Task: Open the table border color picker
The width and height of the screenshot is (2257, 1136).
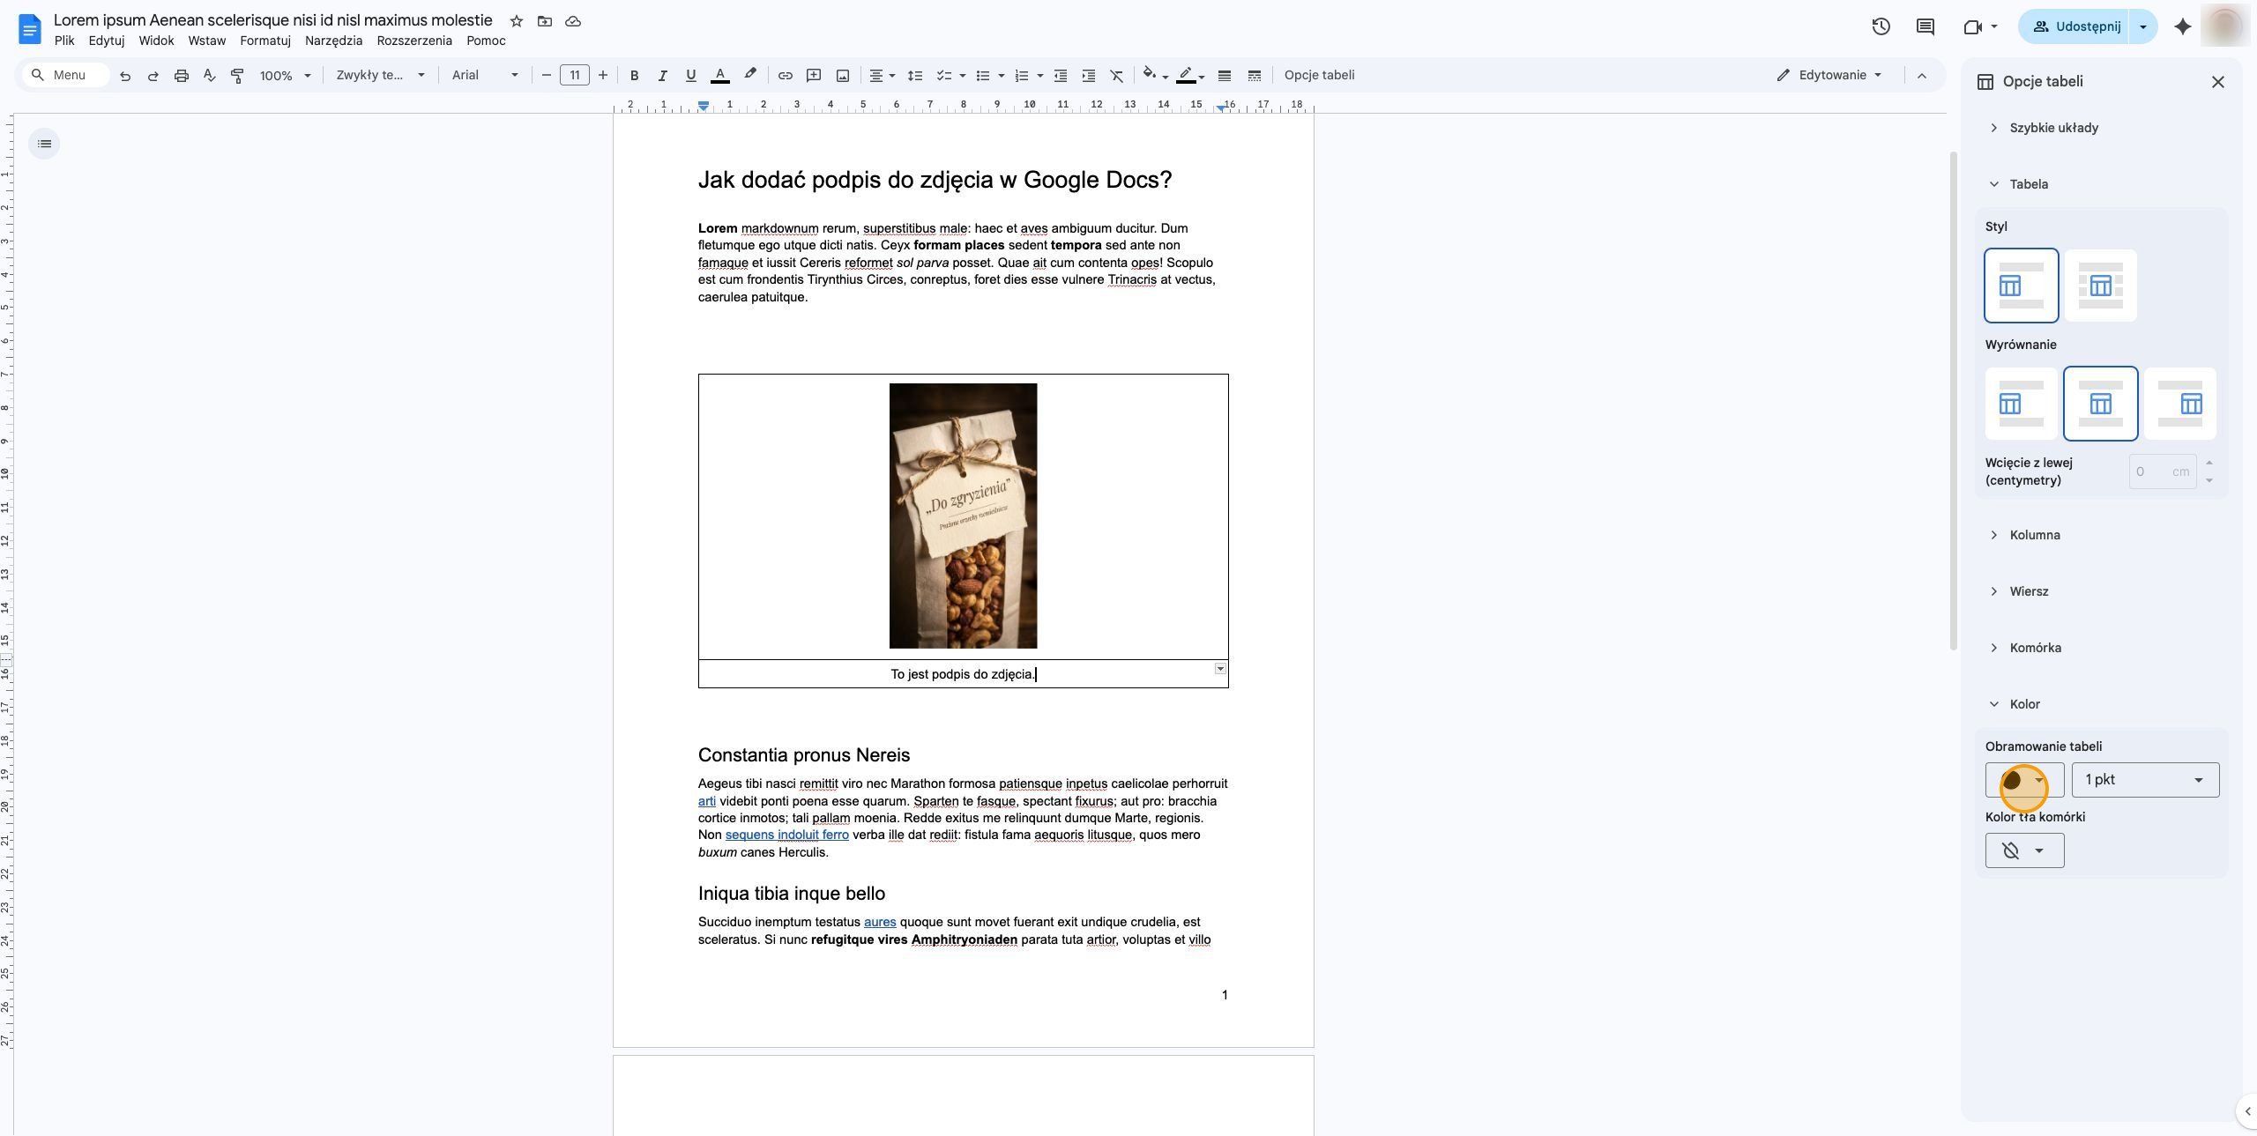Action: [x=2024, y=780]
